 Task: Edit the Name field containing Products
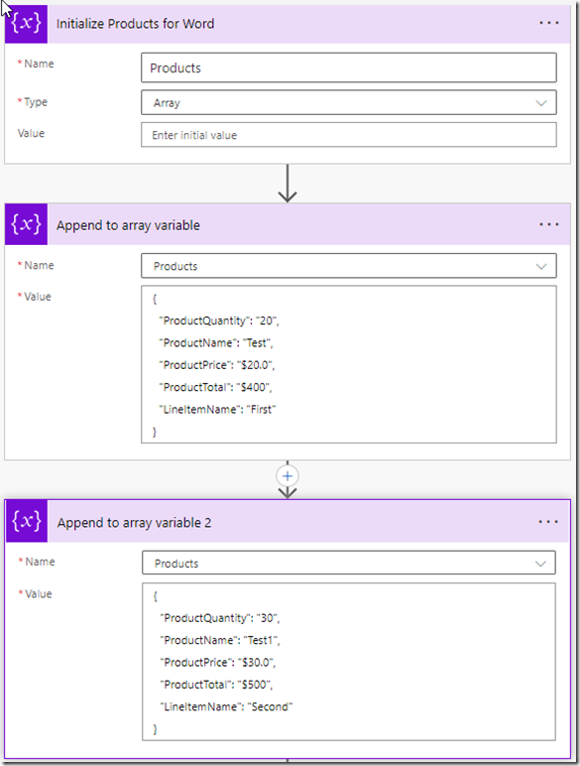click(x=349, y=67)
